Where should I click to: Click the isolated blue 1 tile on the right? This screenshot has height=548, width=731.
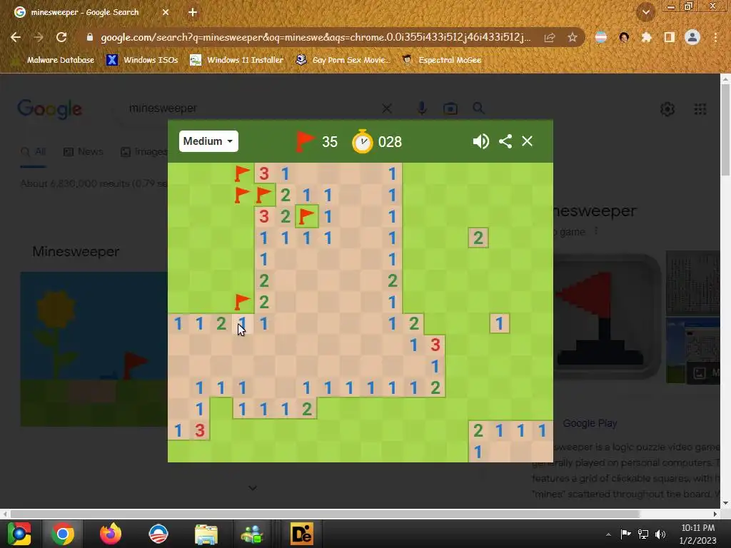click(x=500, y=323)
